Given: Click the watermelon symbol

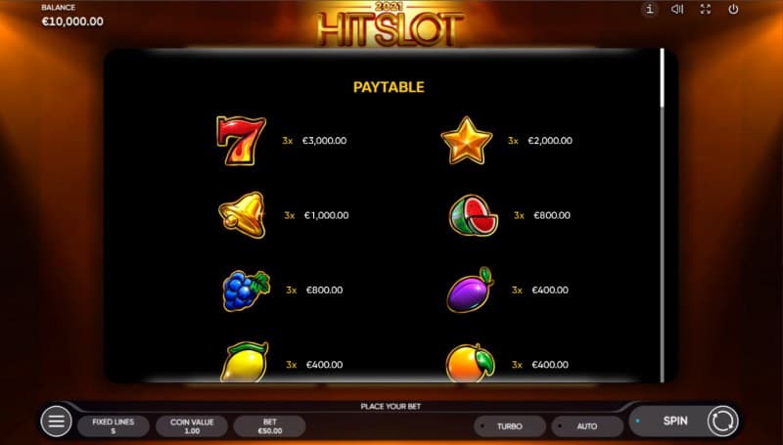Looking at the screenshot, I should tap(474, 215).
